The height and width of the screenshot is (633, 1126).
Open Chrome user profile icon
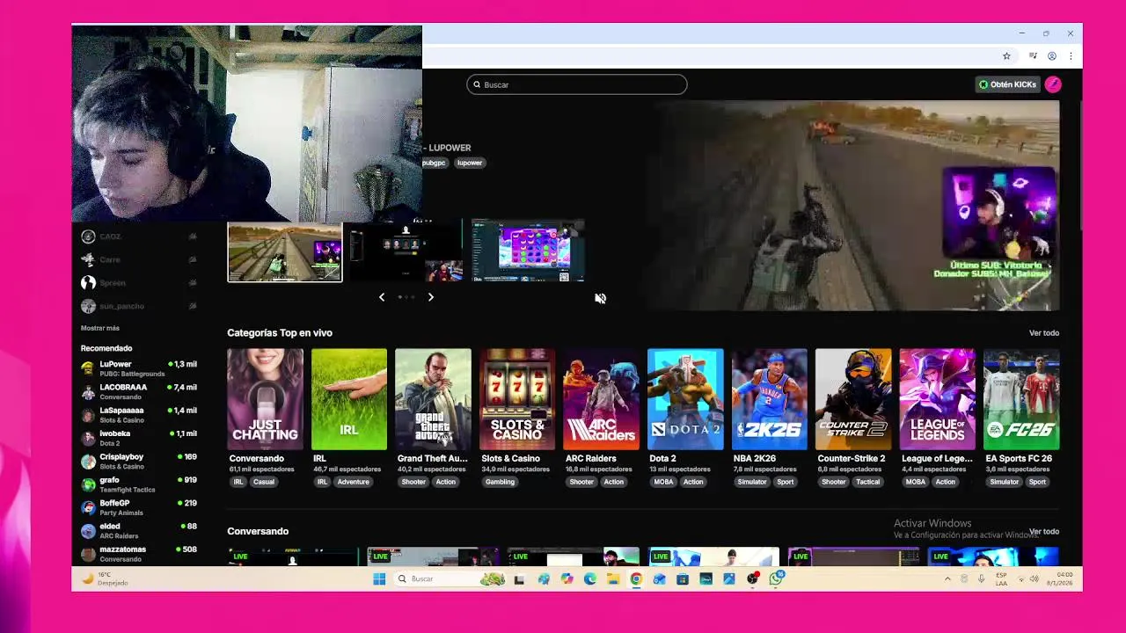click(1051, 56)
